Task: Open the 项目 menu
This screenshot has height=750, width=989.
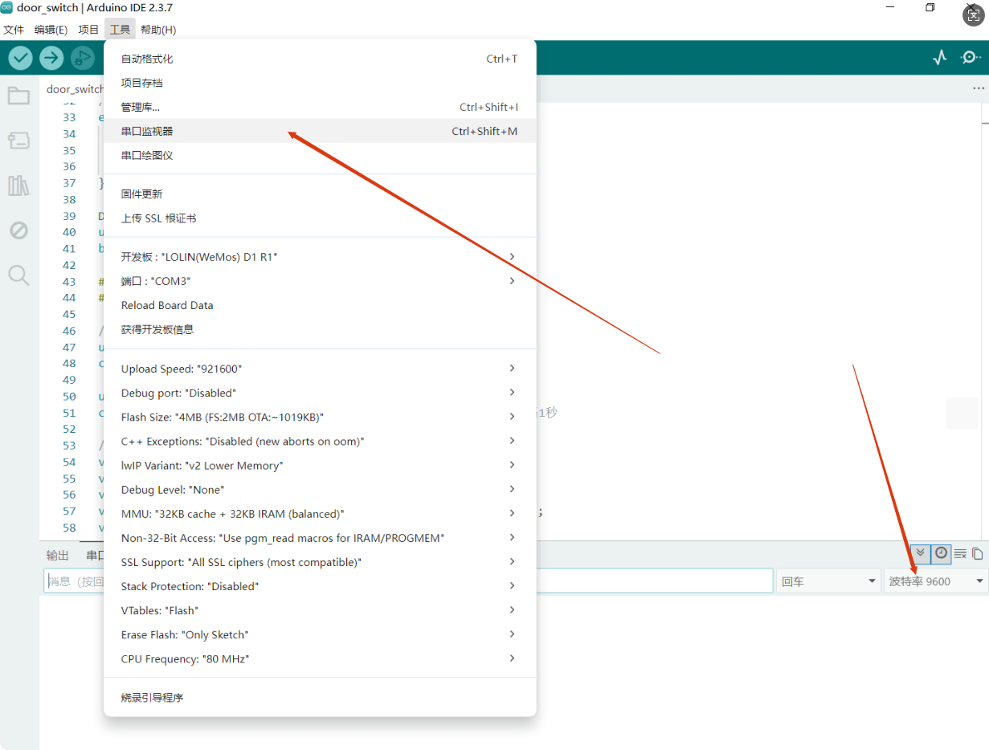Action: point(88,30)
